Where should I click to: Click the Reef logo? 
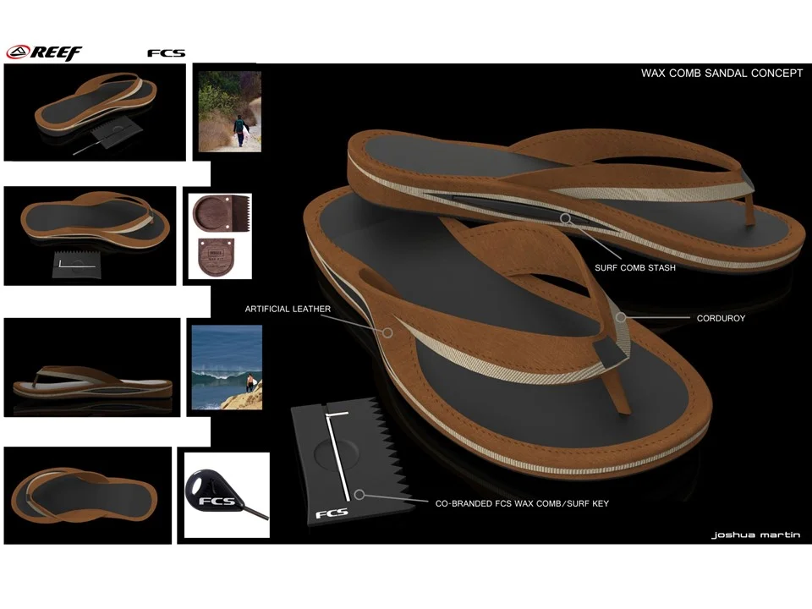coord(45,52)
